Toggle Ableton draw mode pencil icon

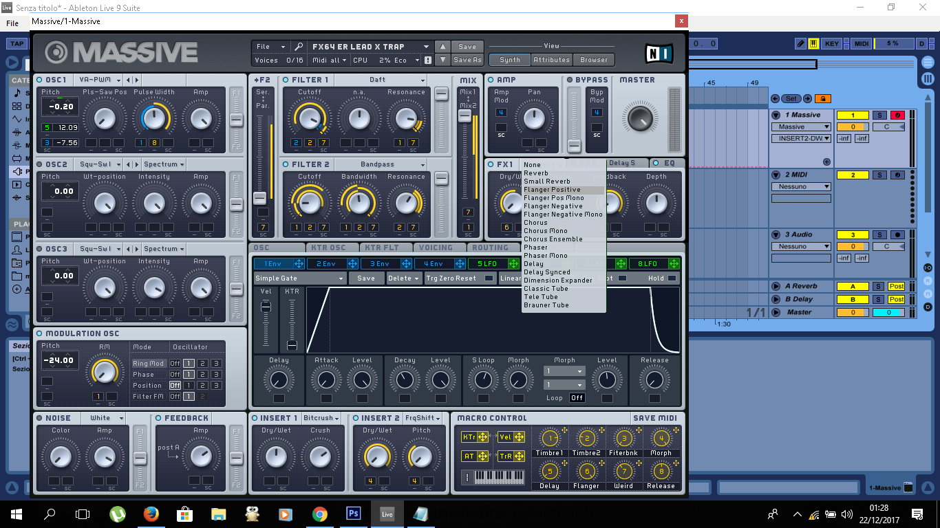pyautogui.click(x=800, y=43)
